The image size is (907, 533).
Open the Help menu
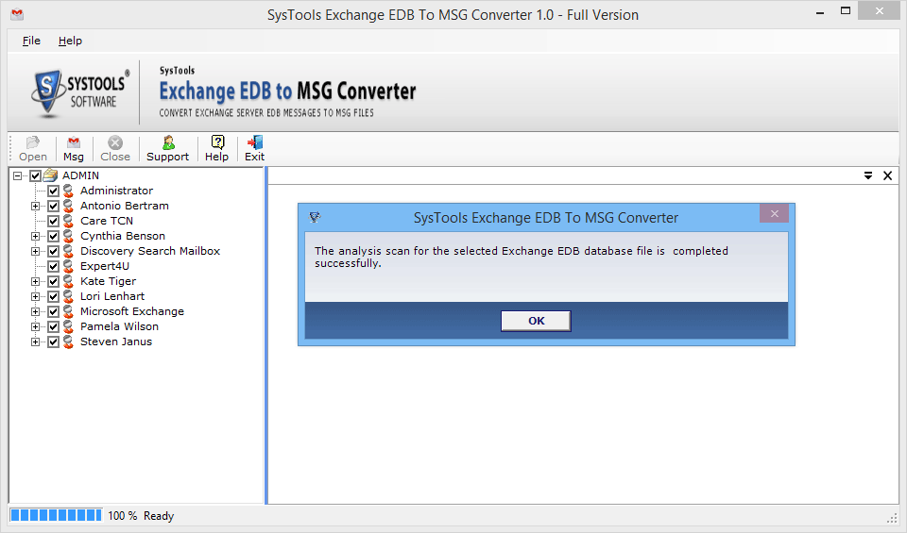pyautogui.click(x=70, y=41)
